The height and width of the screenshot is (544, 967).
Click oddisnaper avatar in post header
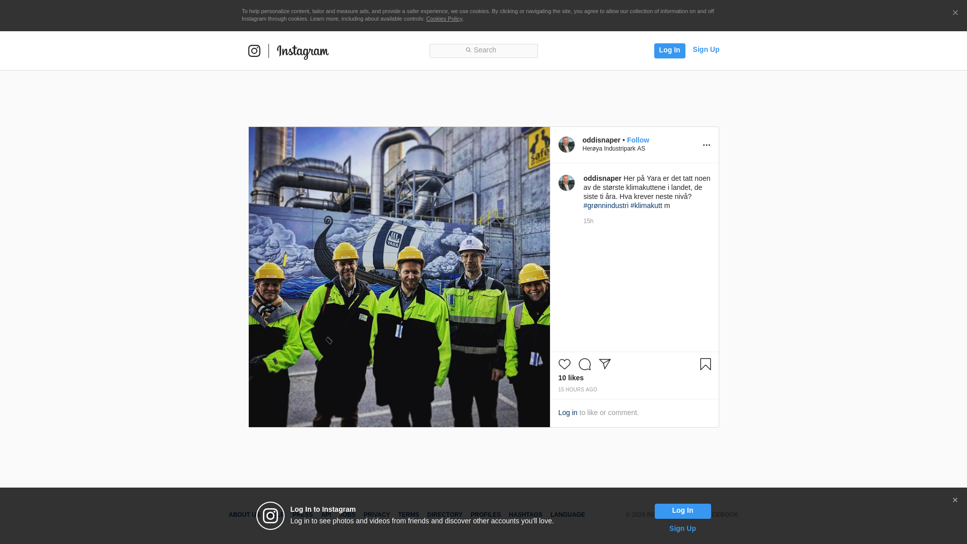coord(566,145)
